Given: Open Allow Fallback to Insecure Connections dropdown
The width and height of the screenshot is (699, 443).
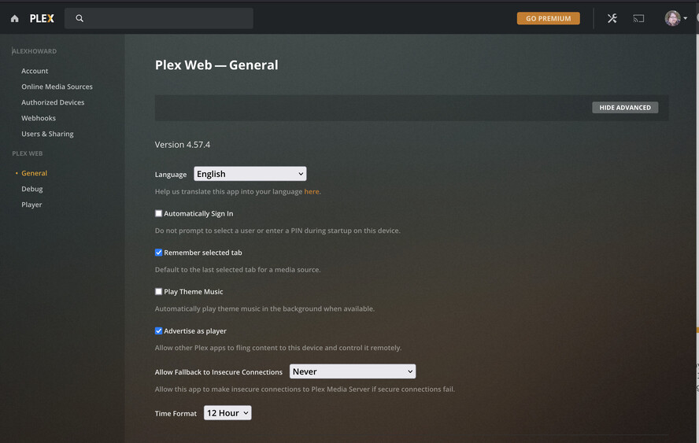Looking at the screenshot, I should pyautogui.click(x=353, y=371).
